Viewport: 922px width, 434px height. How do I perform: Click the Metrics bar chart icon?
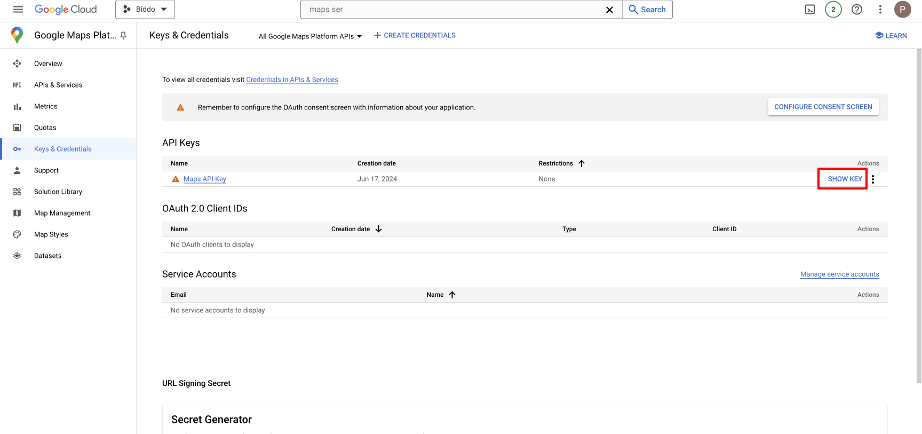17,106
